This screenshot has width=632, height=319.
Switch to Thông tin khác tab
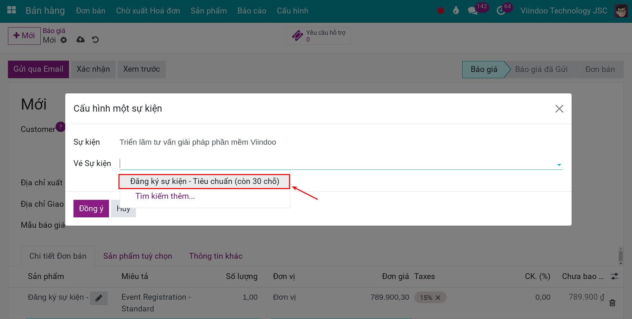point(216,256)
